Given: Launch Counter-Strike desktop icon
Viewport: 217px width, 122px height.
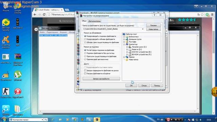Looking at the screenshot, I should tap(6, 93).
